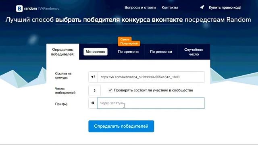Click the VkRandom.ru site name
This screenshot has height=145, width=258.
click(x=49, y=8)
